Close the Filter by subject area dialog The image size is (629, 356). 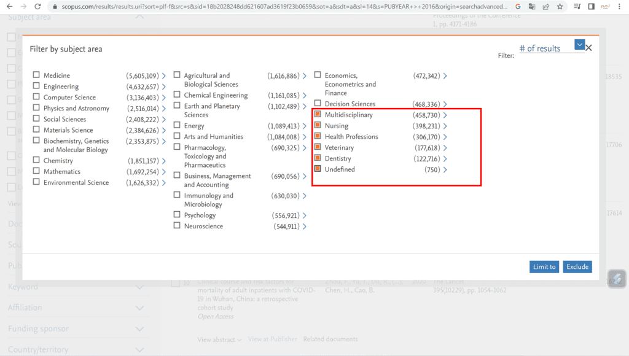(x=588, y=46)
